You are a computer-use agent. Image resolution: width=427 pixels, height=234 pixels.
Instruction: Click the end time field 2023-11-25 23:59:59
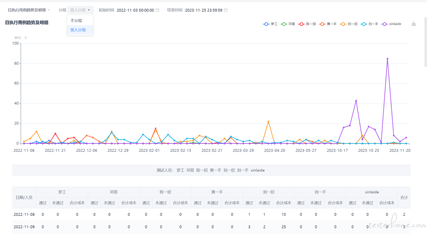(204, 10)
